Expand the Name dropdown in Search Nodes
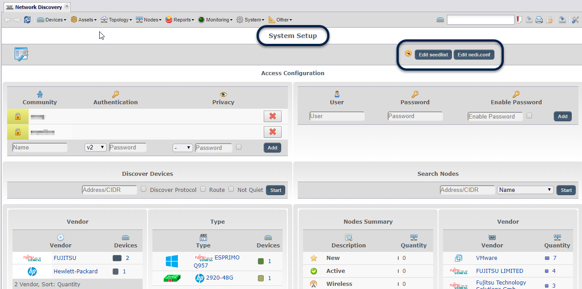The height and width of the screenshot is (289, 582). coord(525,190)
